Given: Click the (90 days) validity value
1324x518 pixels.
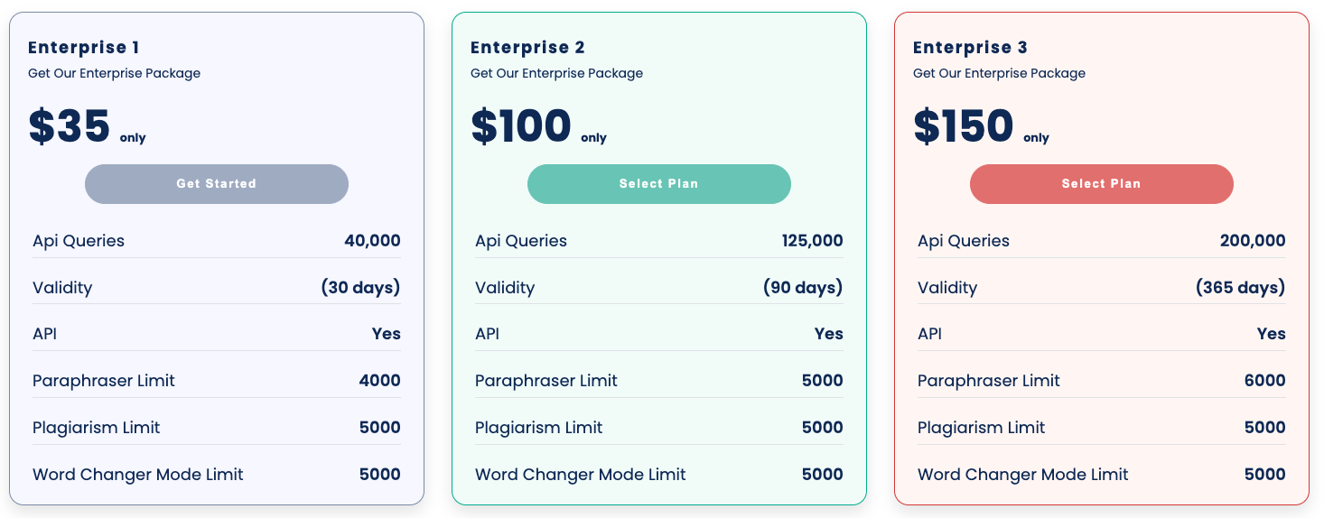Looking at the screenshot, I should coord(803,288).
